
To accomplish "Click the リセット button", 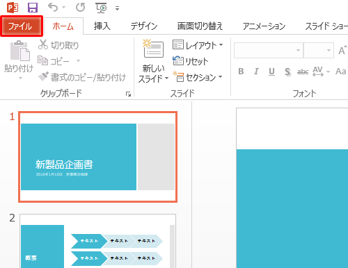I will (x=191, y=61).
